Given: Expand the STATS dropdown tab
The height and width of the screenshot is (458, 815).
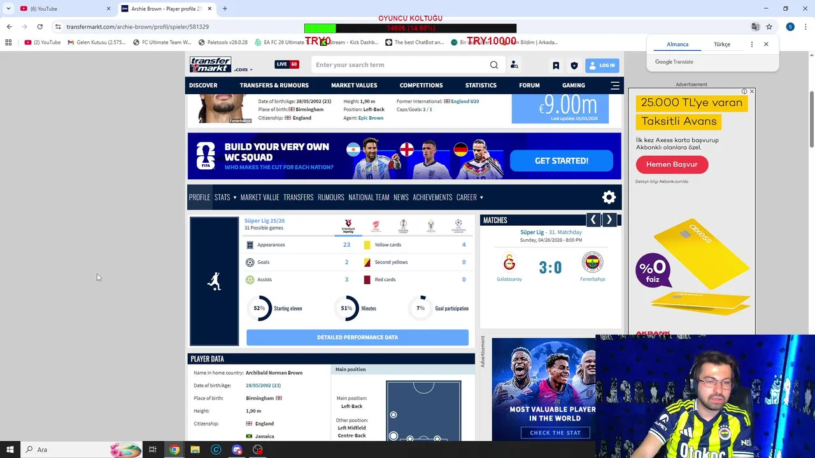Looking at the screenshot, I should click(225, 197).
